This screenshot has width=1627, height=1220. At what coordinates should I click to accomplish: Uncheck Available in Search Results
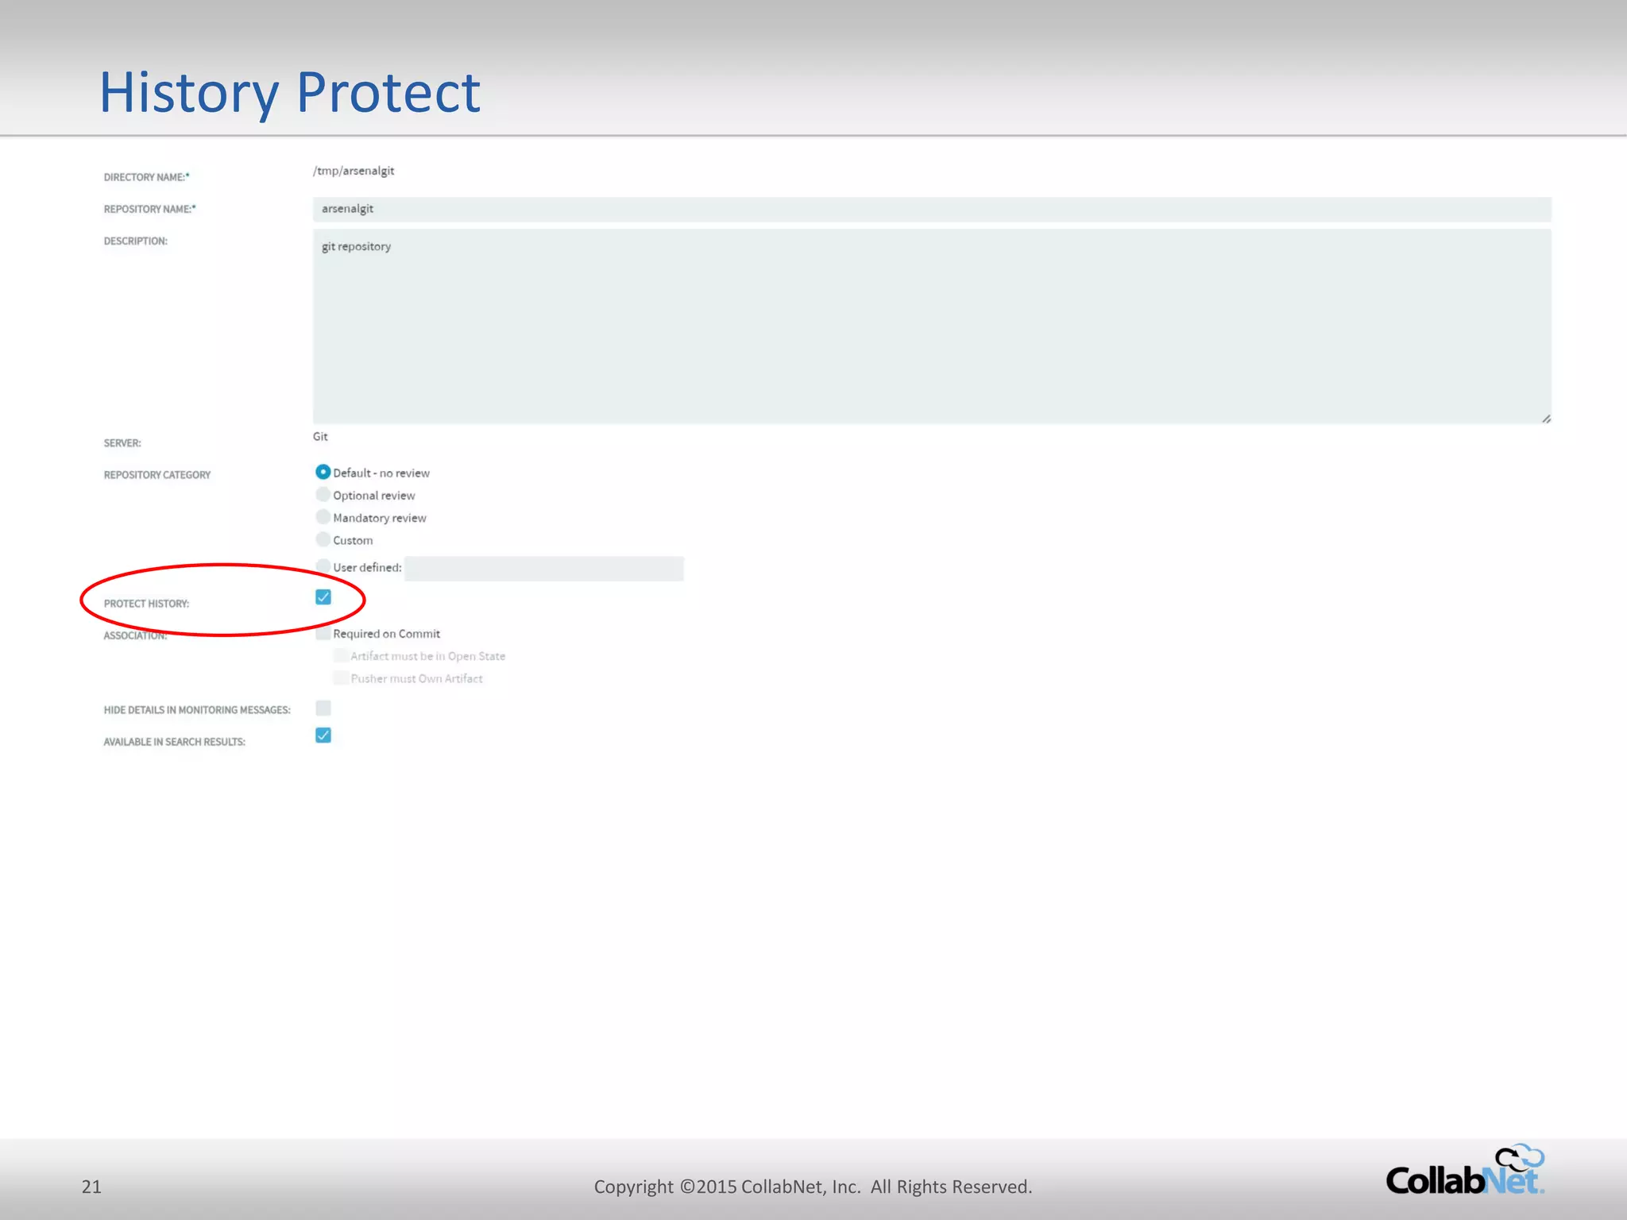323,735
